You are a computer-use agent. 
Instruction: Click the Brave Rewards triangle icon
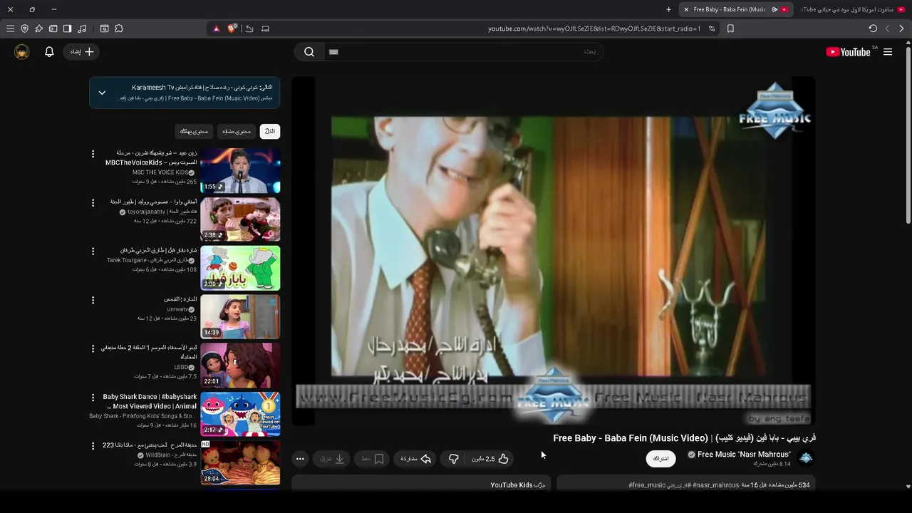point(217,28)
